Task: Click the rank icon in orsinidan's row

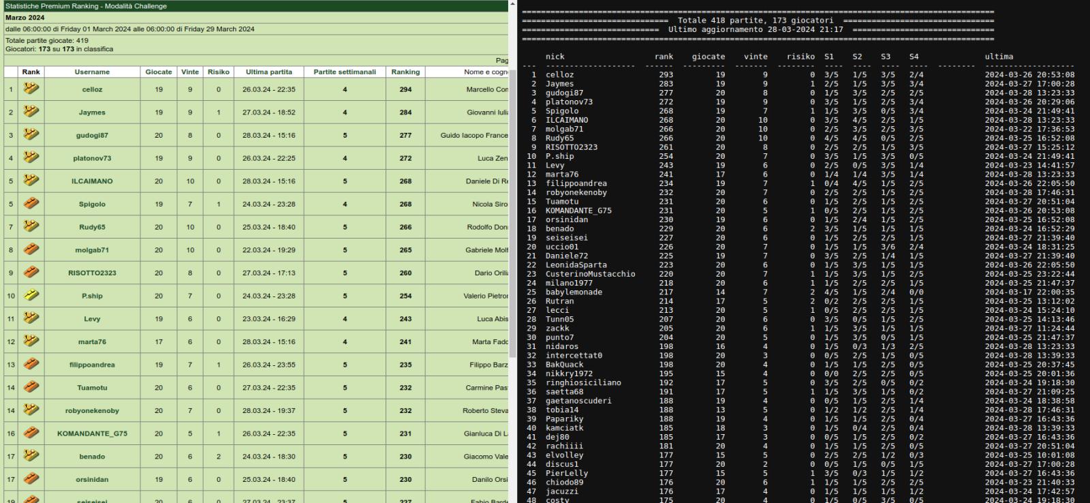Action: pyautogui.click(x=31, y=478)
